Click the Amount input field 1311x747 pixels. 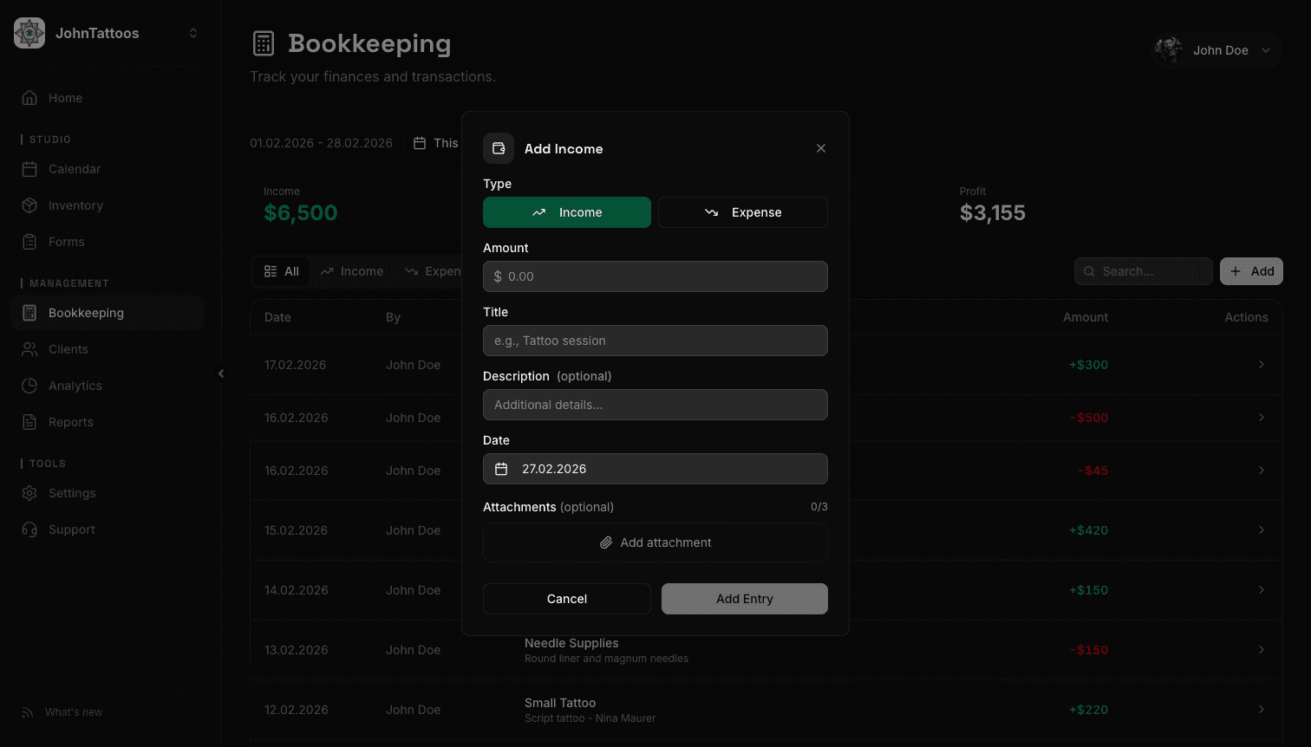click(655, 276)
